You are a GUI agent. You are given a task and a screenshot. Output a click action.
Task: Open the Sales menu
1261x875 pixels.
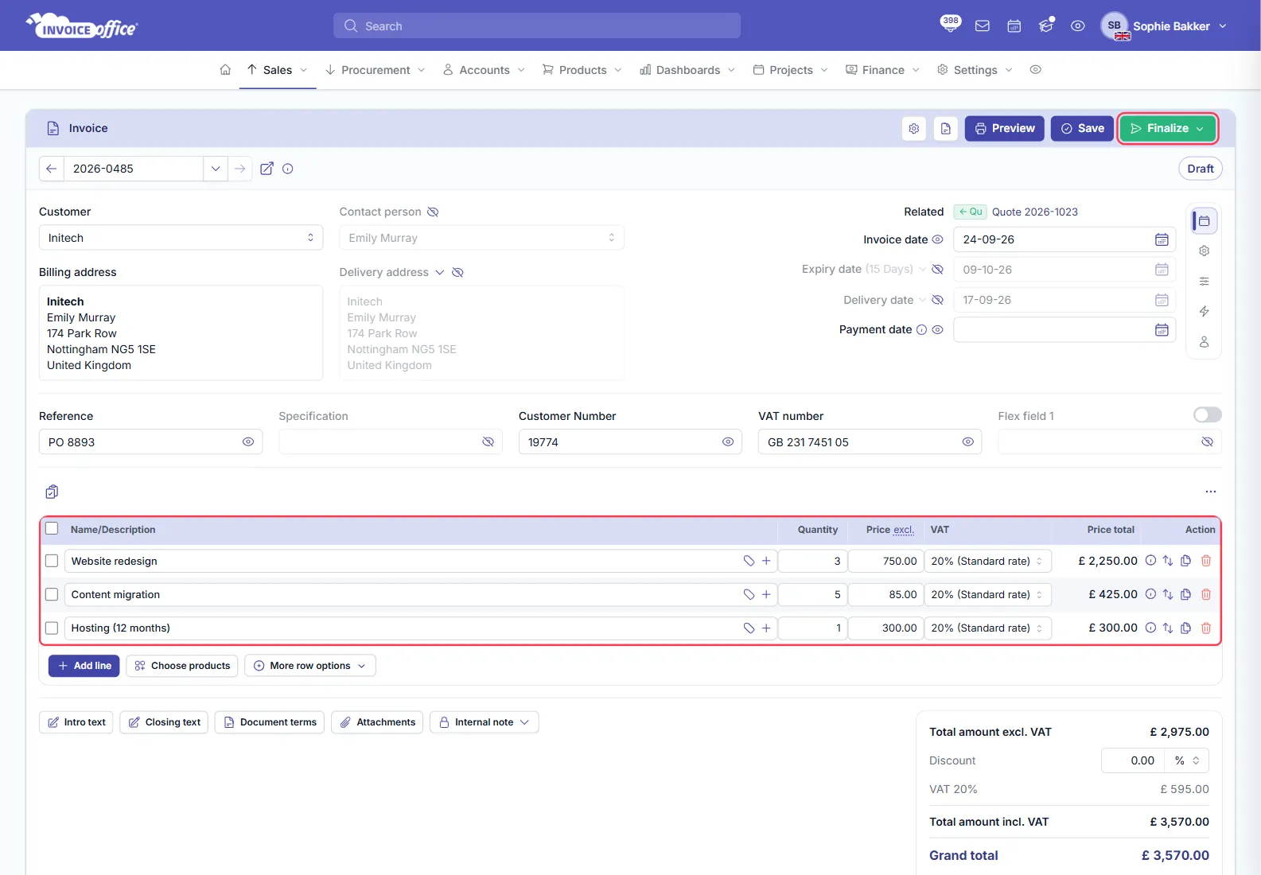click(278, 70)
